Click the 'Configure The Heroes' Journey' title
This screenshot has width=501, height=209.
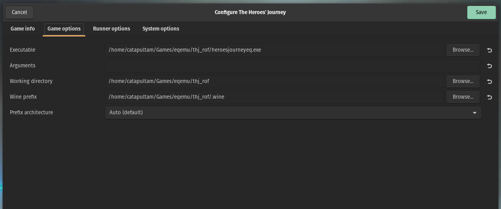tap(250, 13)
